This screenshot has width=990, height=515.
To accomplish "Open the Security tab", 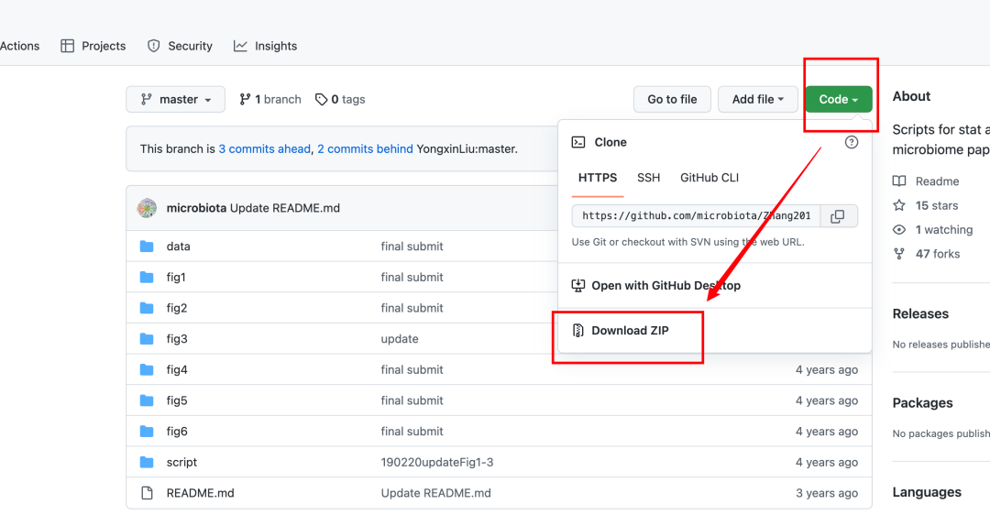I will [180, 46].
